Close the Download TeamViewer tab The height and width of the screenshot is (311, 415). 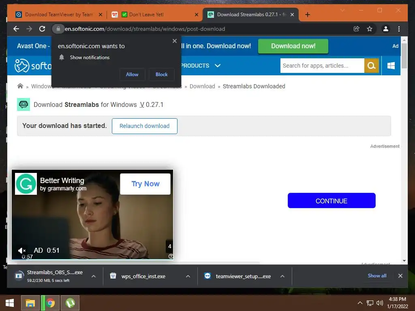click(101, 15)
